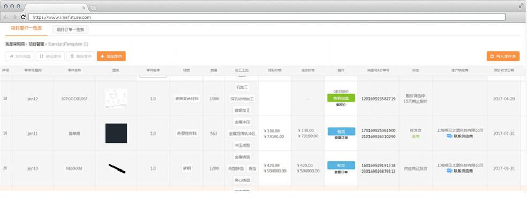Open the drawing thumbnail for part jen12
This screenshot has width=527, height=199.
point(116,98)
